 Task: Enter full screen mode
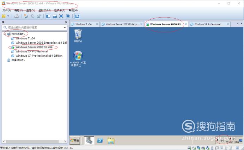61,16
